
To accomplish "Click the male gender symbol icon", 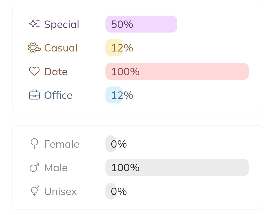I will (x=34, y=167).
